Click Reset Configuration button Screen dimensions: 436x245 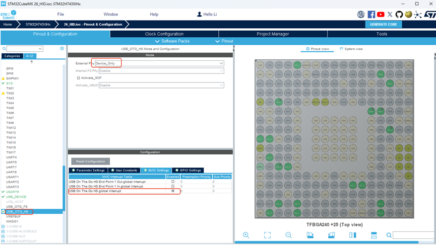tap(91, 161)
